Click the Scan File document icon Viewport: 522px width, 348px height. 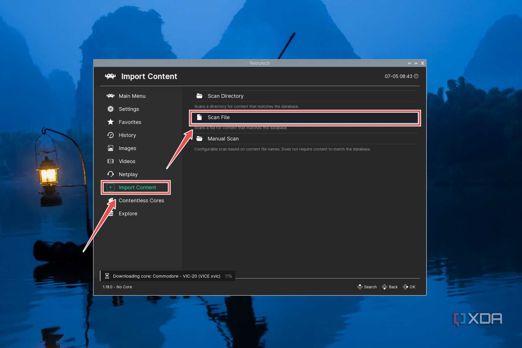click(x=199, y=117)
